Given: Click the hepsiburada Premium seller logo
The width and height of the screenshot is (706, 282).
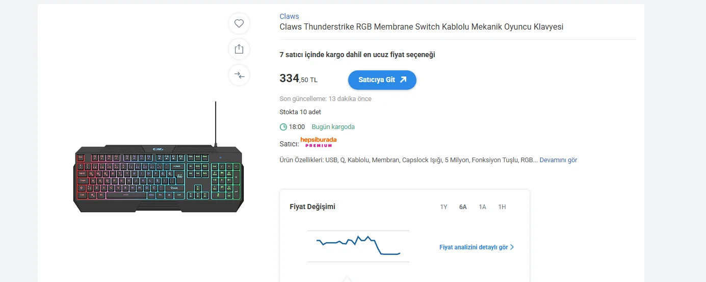Looking at the screenshot, I should (x=319, y=142).
